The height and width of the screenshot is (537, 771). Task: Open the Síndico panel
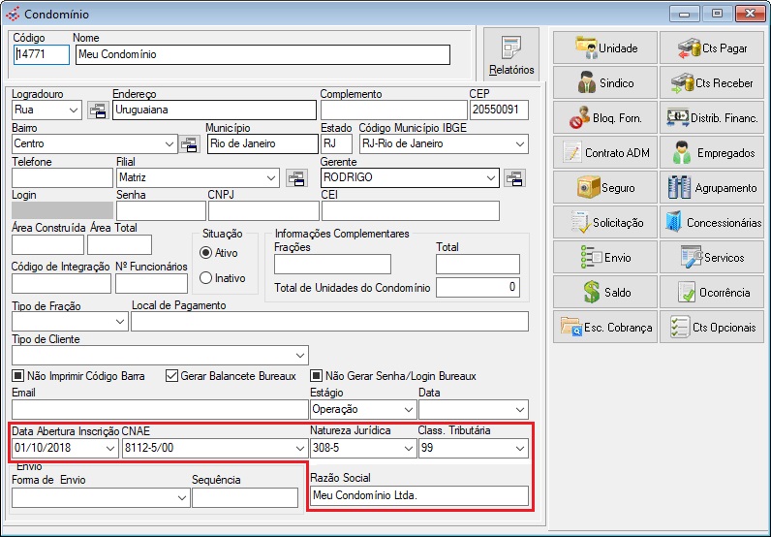point(605,82)
